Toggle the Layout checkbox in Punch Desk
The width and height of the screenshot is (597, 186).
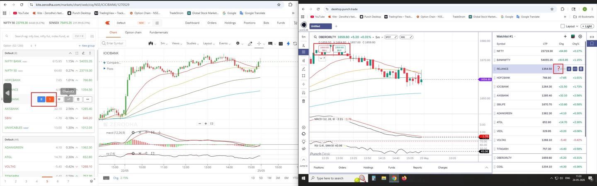pyautogui.click(x=562, y=26)
